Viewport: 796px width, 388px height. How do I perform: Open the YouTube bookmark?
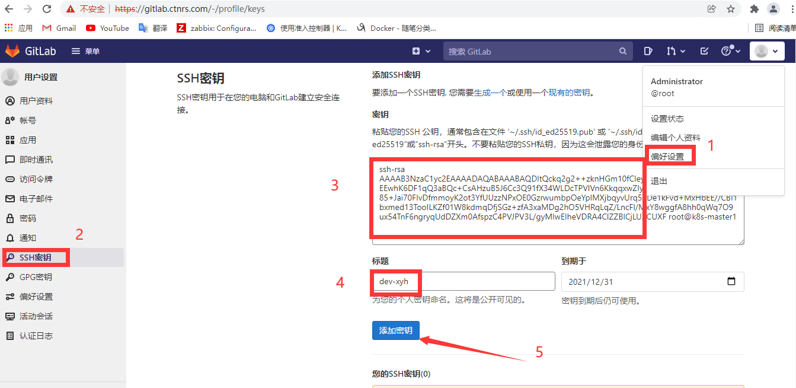click(x=107, y=28)
